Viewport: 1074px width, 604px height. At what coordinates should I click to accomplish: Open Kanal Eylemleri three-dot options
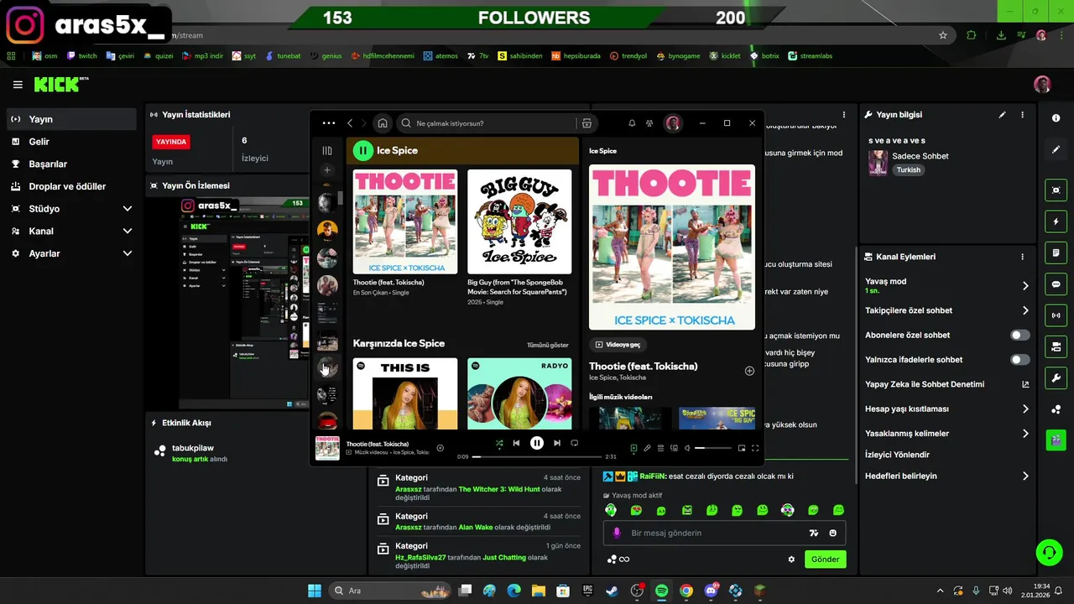coord(1022,257)
